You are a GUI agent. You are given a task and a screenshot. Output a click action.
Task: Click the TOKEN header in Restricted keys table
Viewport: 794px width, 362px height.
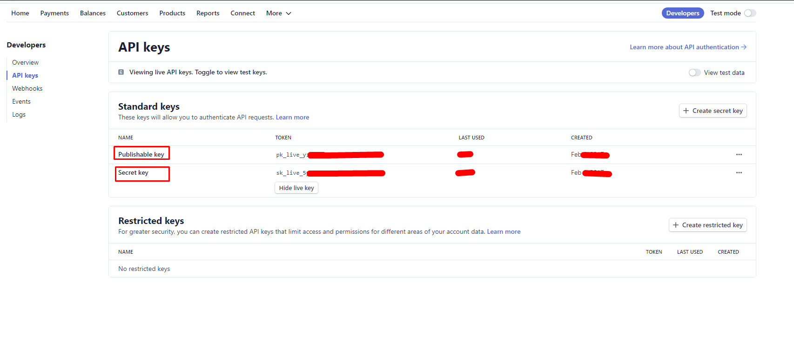tap(653, 252)
